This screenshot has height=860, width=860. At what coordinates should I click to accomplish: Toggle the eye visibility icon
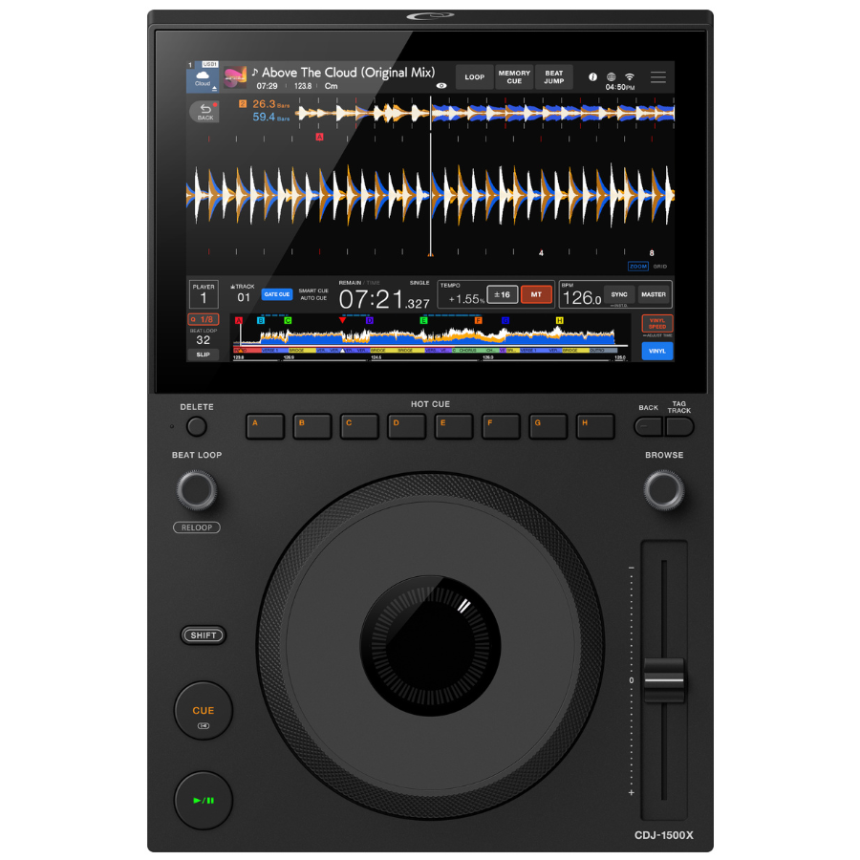click(441, 86)
